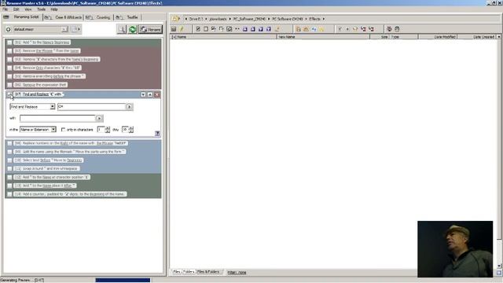Move step 07 down with arrow button
503x283 pixels.
tap(143, 94)
